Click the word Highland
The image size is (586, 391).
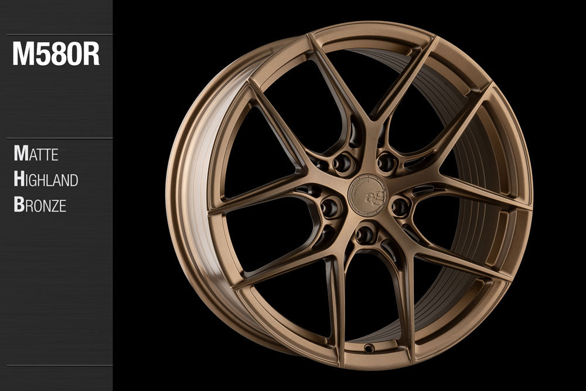[46, 179]
